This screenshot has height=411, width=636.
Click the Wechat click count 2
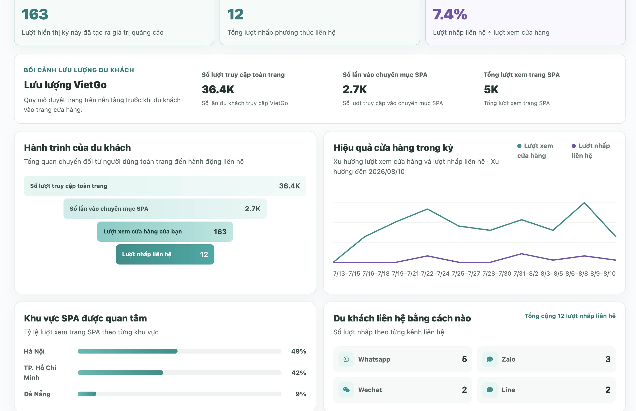(x=464, y=390)
